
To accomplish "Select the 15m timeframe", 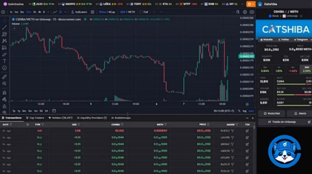I will coord(28,12).
